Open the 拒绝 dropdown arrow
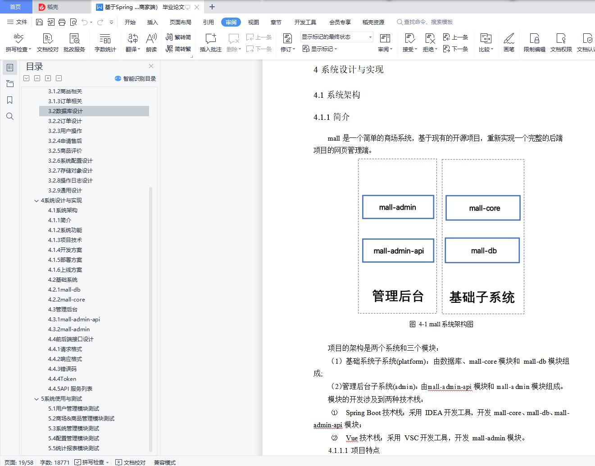This screenshot has width=595, height=466. pyautogui.click(x=436, y=49)
